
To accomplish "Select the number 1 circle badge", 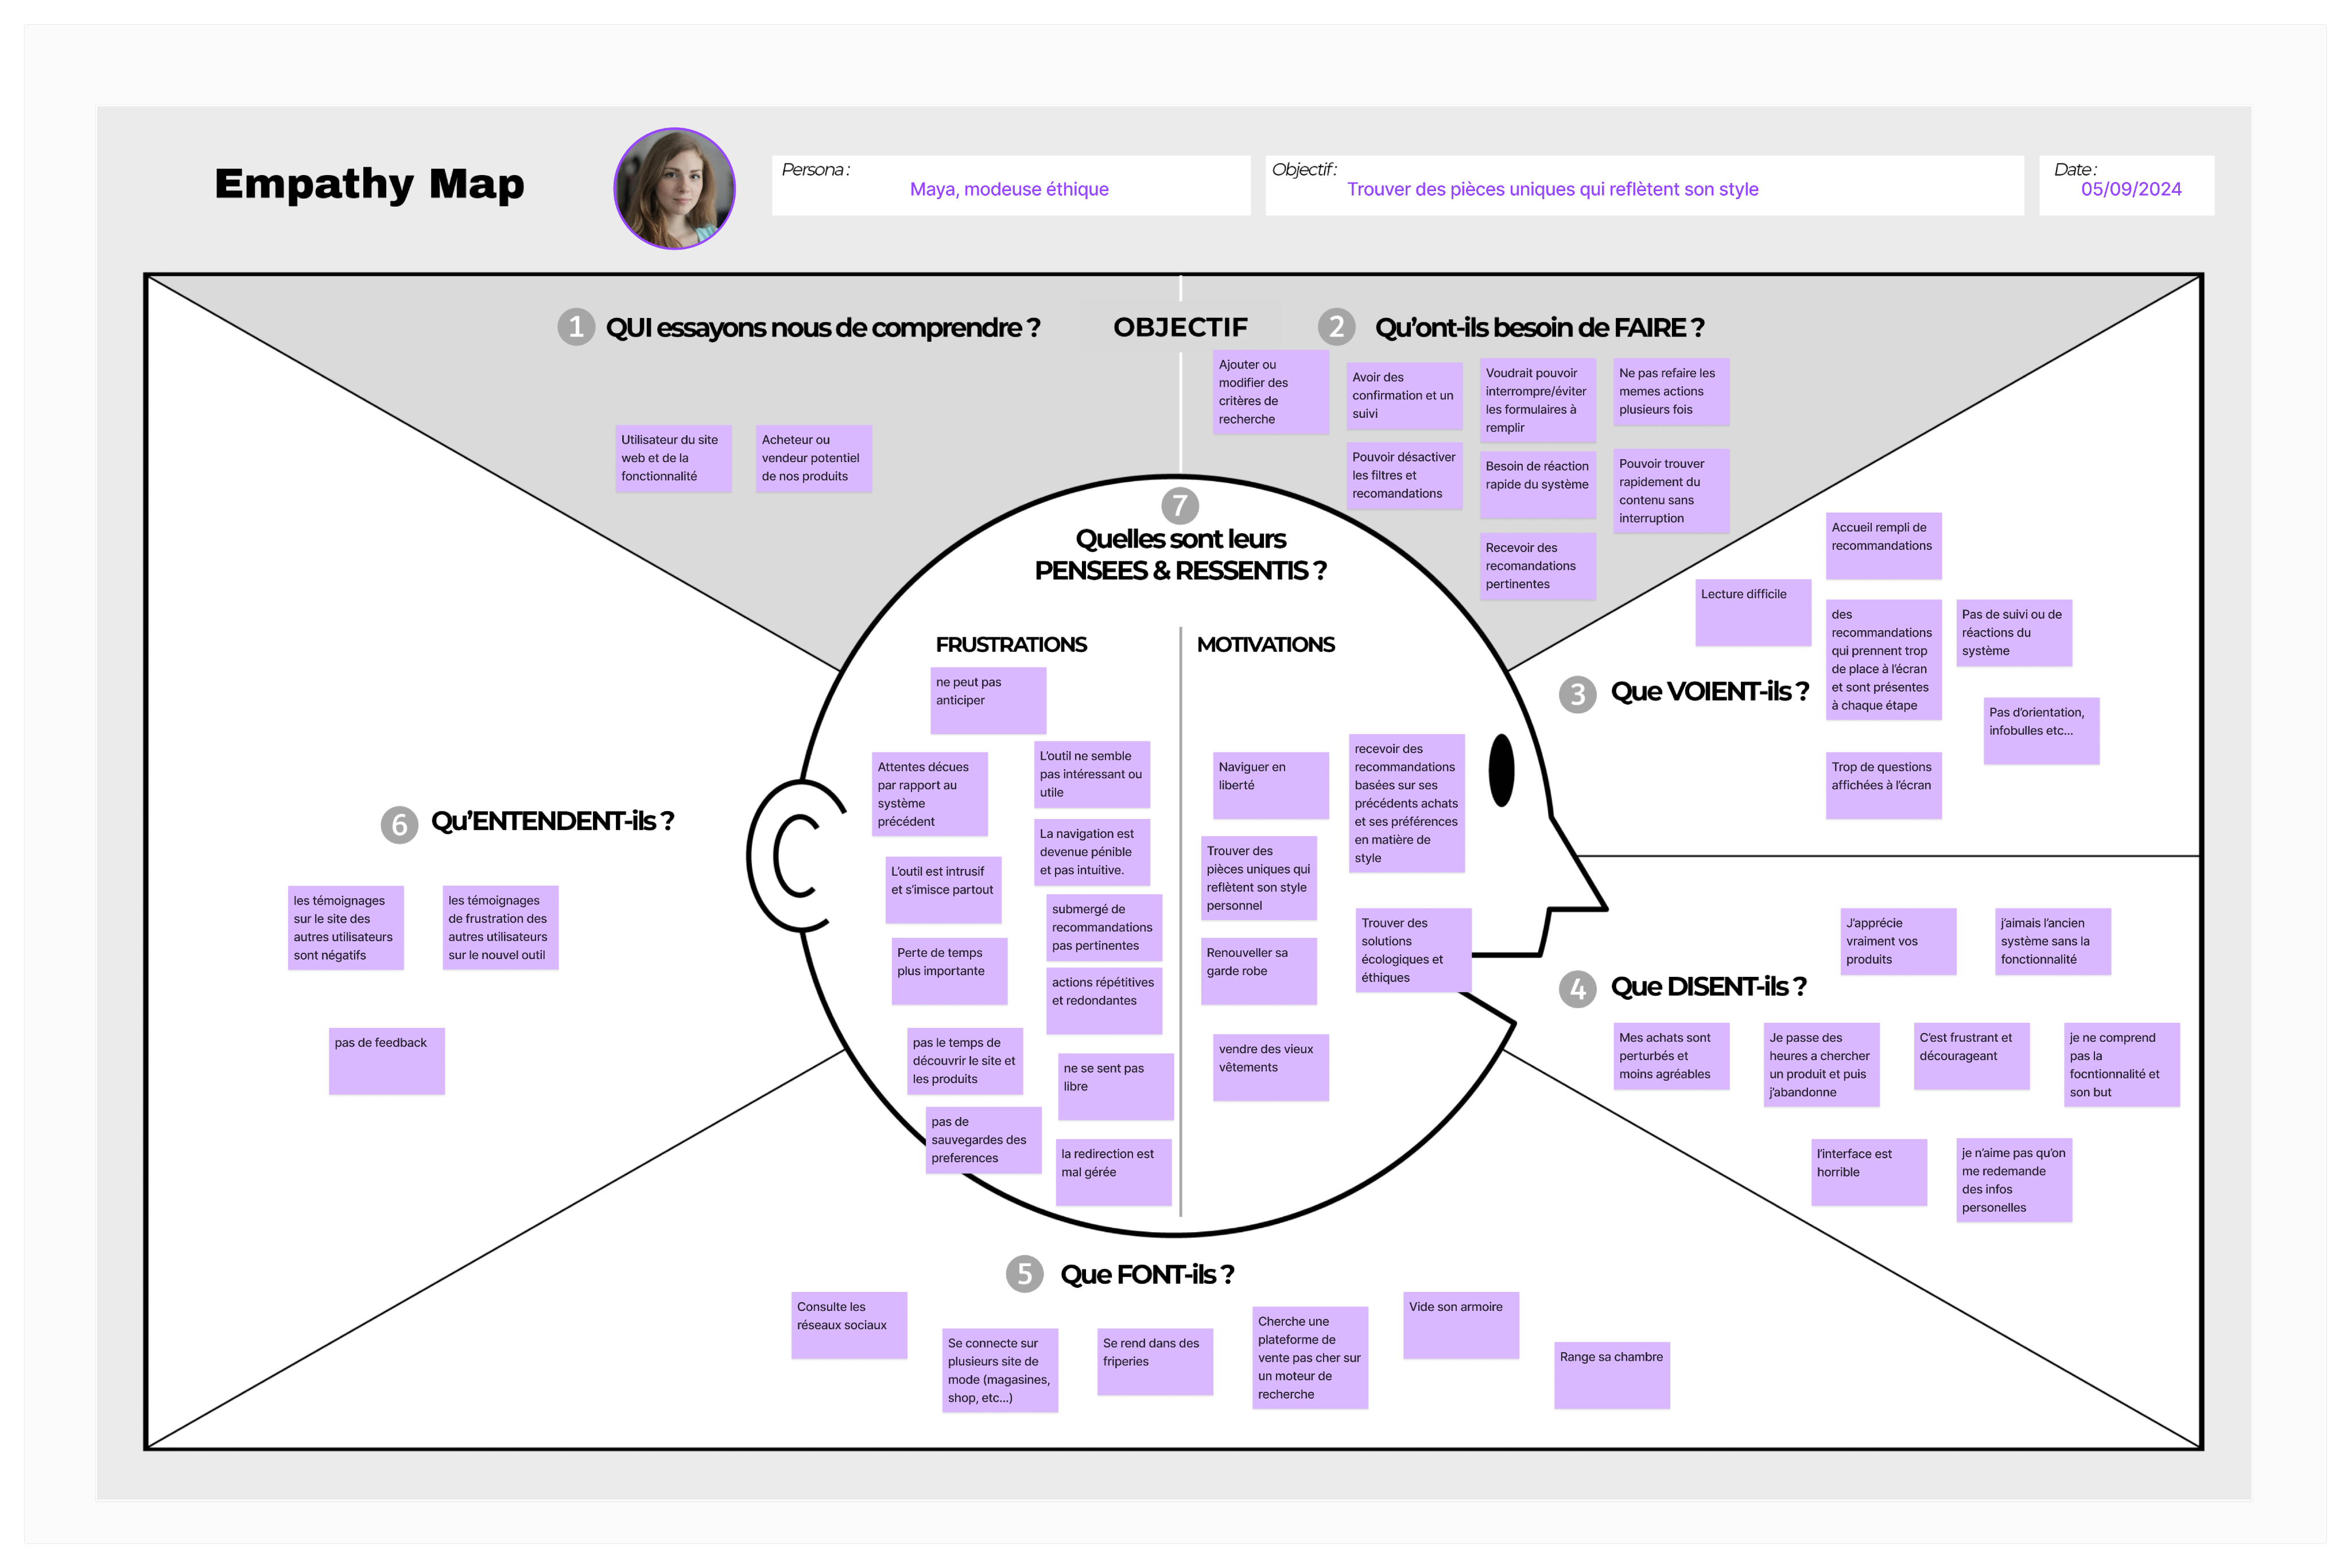I will click(x=575, y=327).
